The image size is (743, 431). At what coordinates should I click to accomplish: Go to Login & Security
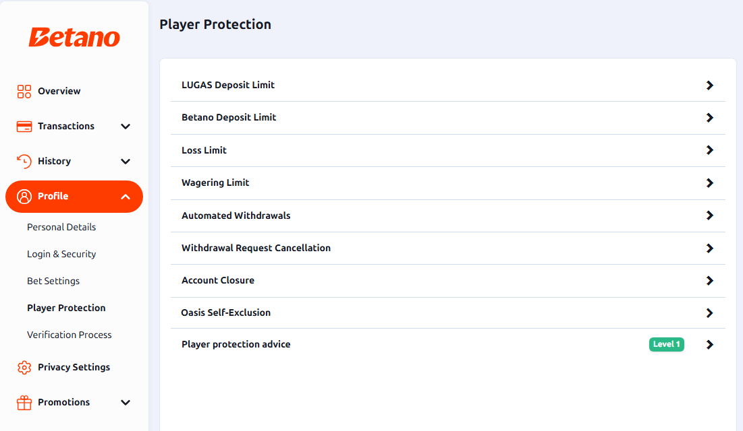tap(61, 254)
